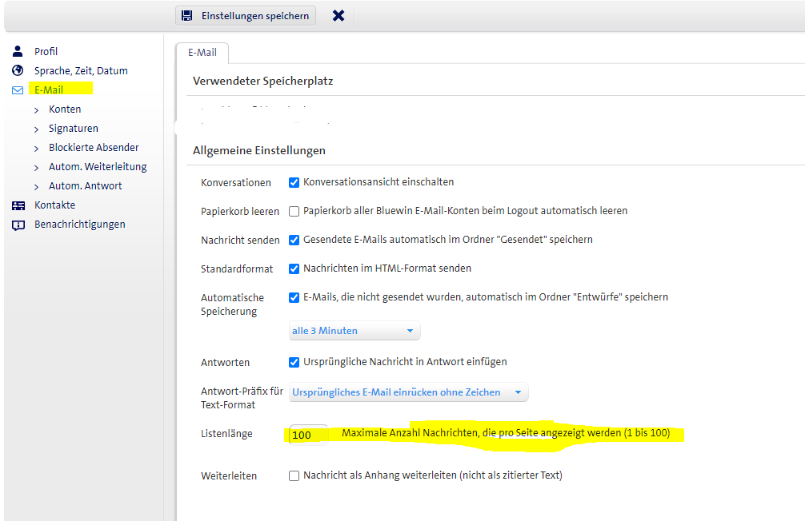Open the 'alle 3 Minuten' dropdown
This screenshot has height=521, width=805.
(354, 331)
